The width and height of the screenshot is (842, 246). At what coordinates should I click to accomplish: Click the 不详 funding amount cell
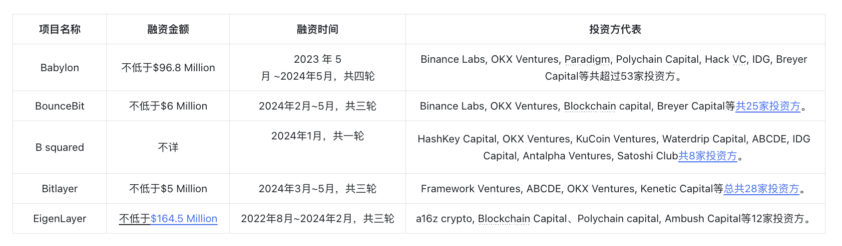[x=168, y=147]
